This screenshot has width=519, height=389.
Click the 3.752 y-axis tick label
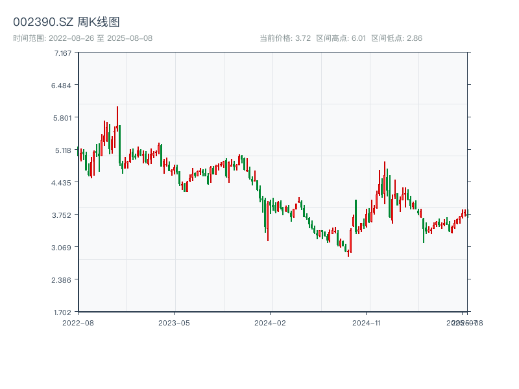pos(63,215)
